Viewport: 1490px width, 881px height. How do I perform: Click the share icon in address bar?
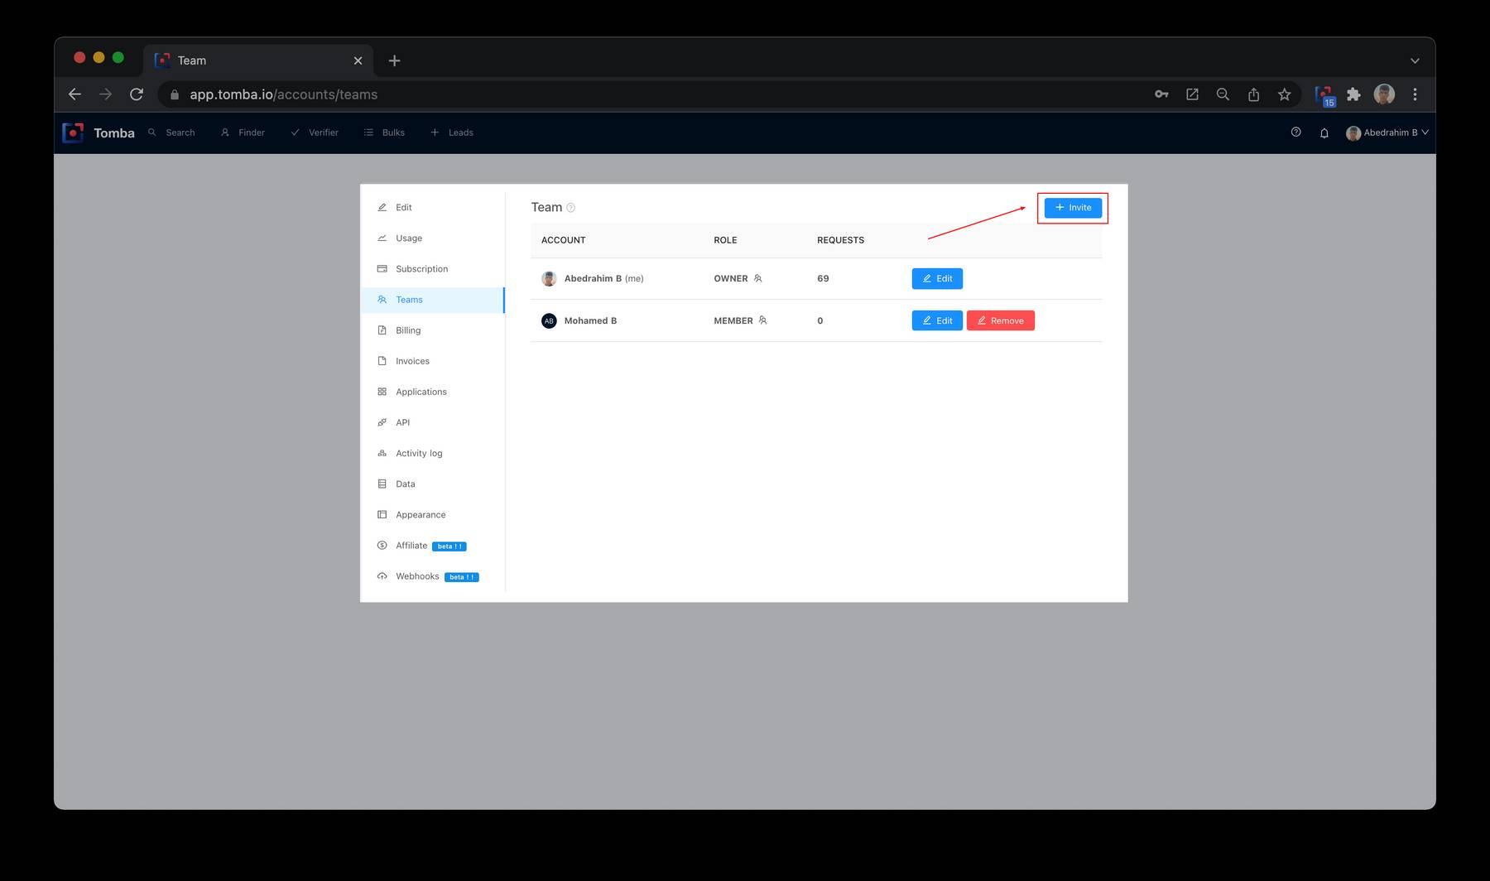click(x=1253, y=94)
